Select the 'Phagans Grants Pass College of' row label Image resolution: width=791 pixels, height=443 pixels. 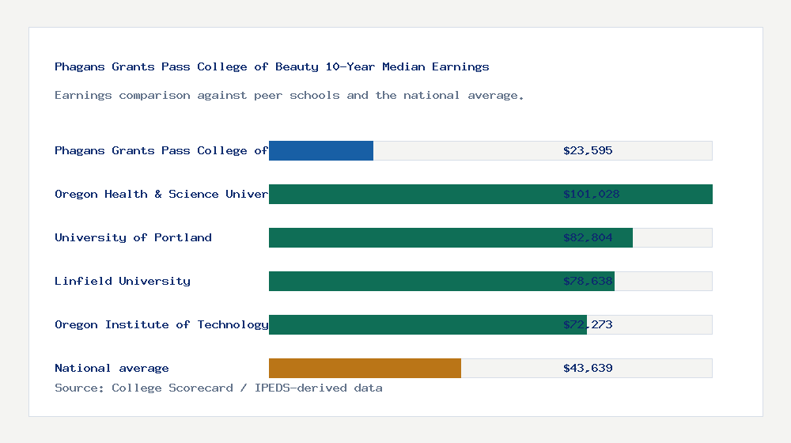(161, 151)
